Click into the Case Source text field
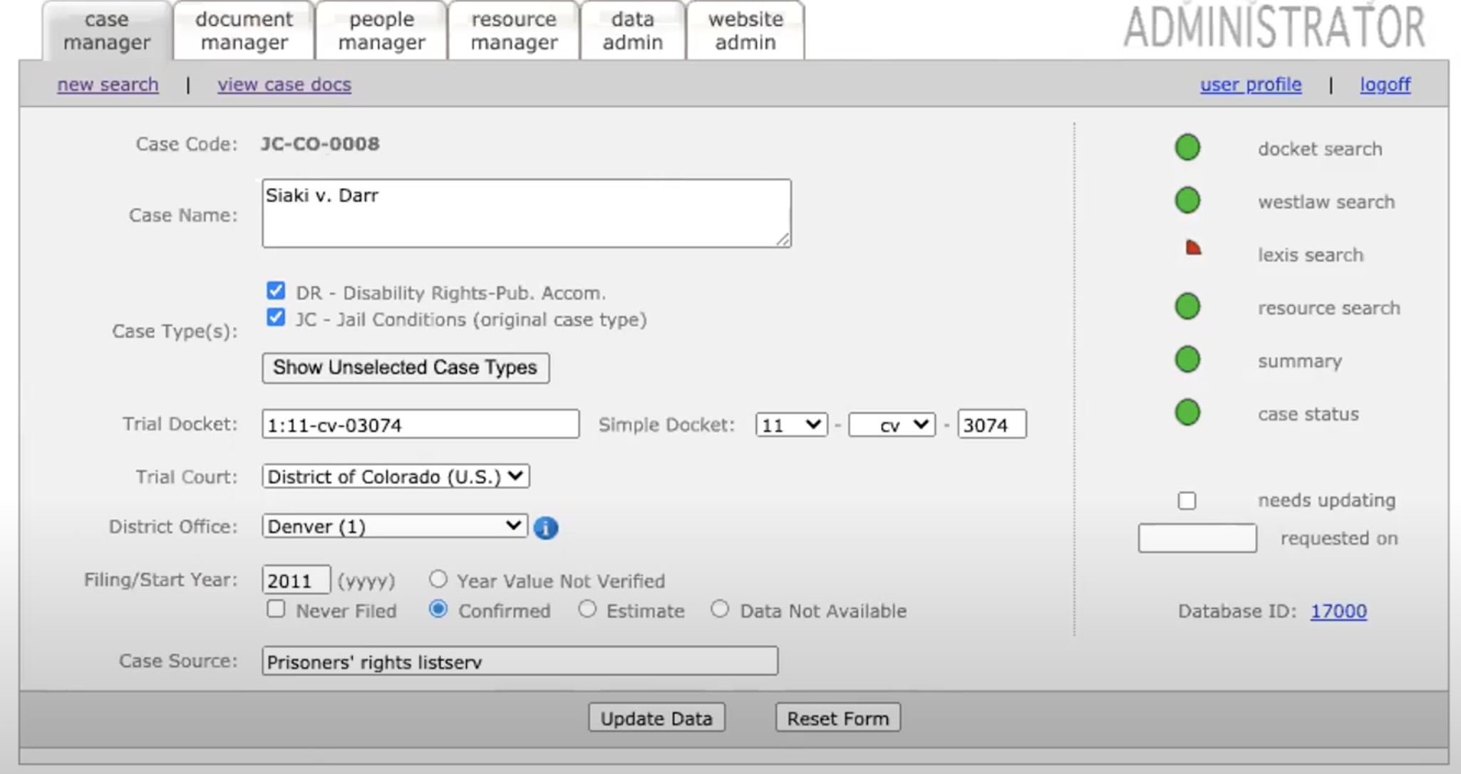Viewport: 1461px width, 774px height. tap(520, 661)
